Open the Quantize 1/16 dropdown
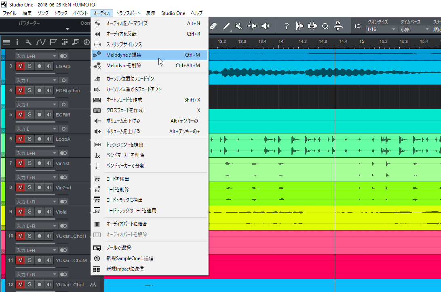 381,29
